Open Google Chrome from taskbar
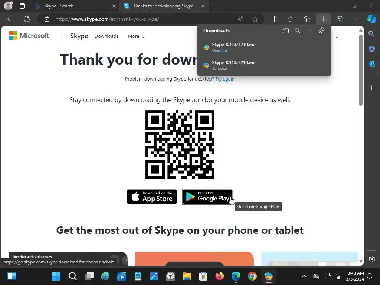The image size is (380, 285). [252, 276]
